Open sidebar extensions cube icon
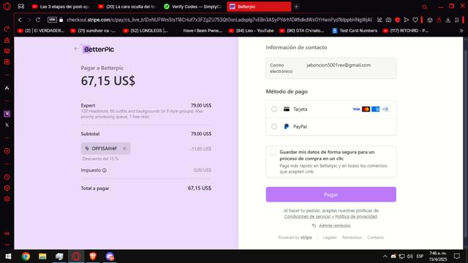This screenshot has height=263, width=468. (x=7, y=188)
